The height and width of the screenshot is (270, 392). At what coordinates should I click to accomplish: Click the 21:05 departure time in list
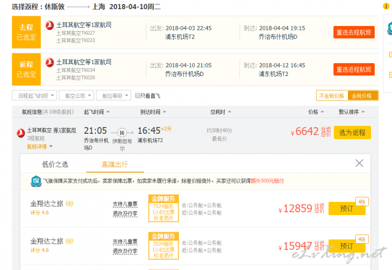coord(95,131)
